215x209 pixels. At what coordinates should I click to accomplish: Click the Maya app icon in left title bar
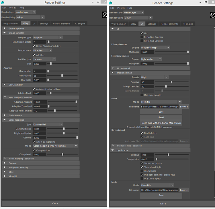[3, 3]
